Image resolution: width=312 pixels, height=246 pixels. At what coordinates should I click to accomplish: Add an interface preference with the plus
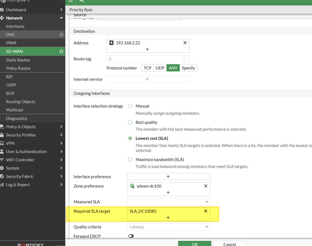tap(168, 177)
